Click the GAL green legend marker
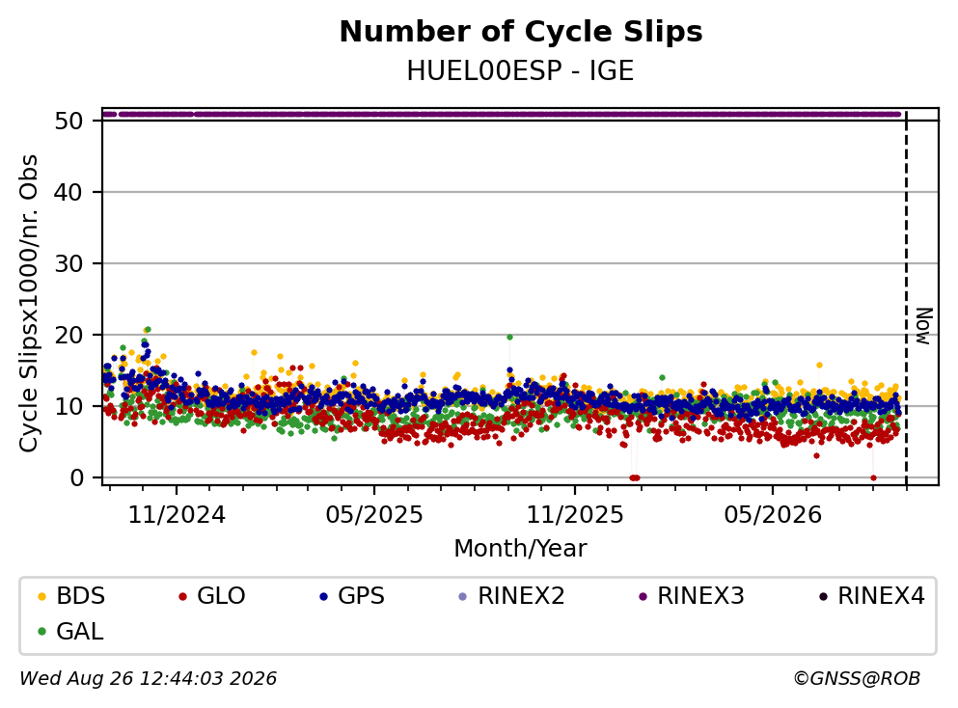Viewport: 958px width, 708px height. (x=41, y=632)
